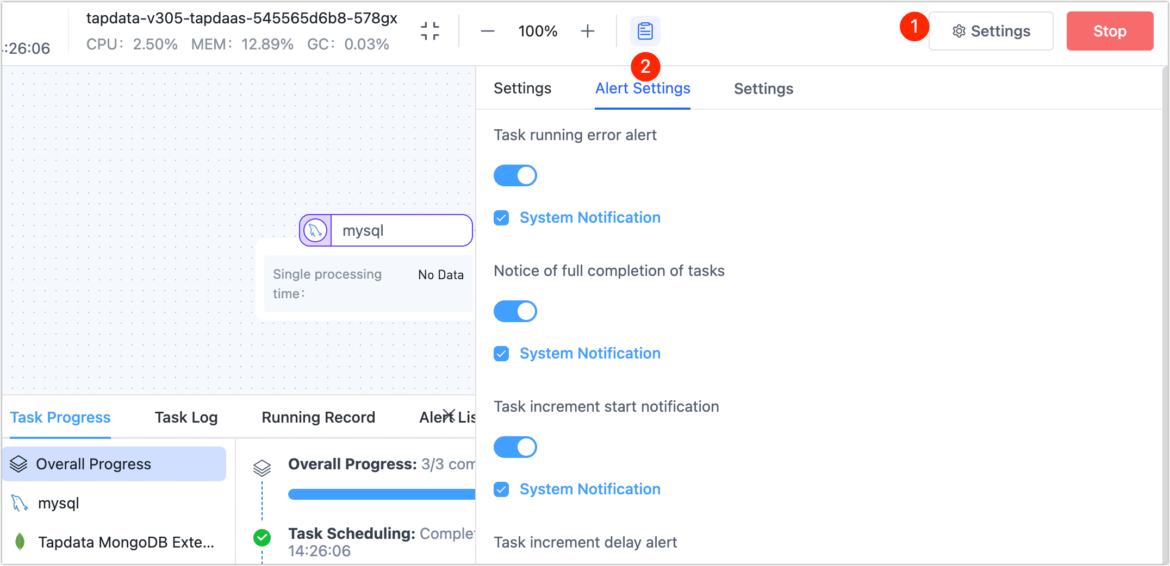This screenshot has height=566, width=1170.
Task: Click the blue Overall Progress bar
Action: coord(381,494)
